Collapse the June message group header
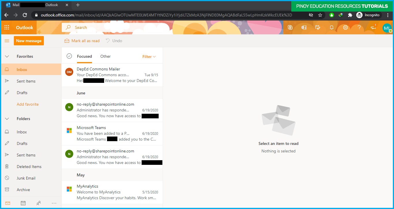Image resolution: width=394 pixels, height=209 pixels. (112, 93)
